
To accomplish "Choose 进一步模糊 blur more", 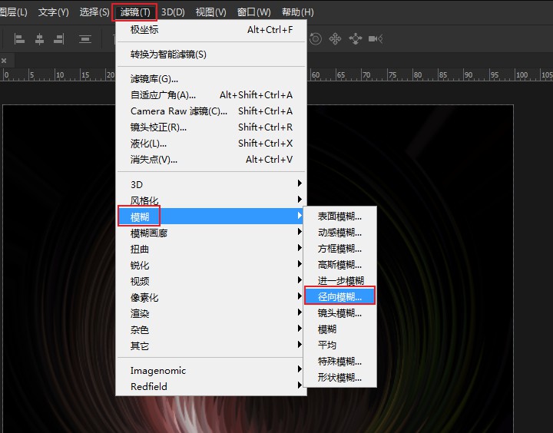I will coord(340,281).
